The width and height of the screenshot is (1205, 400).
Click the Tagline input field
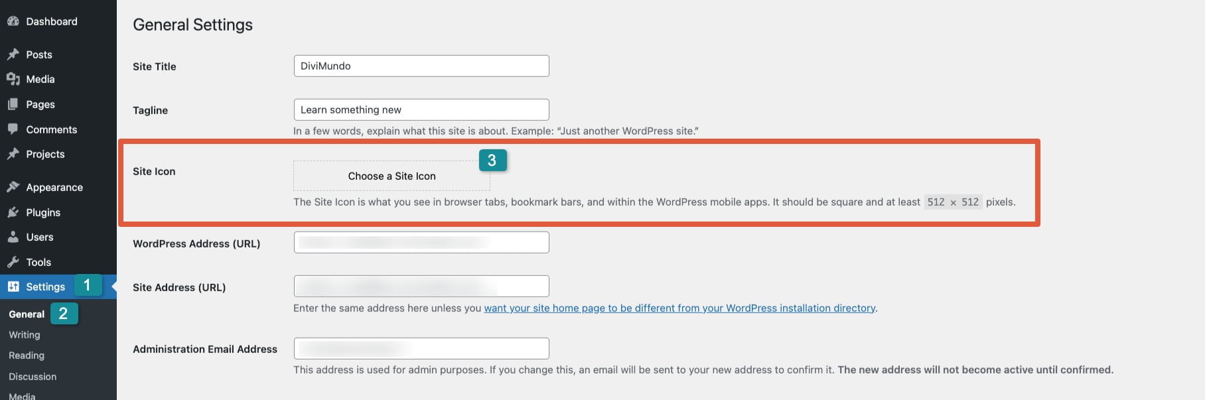point(421,109)
